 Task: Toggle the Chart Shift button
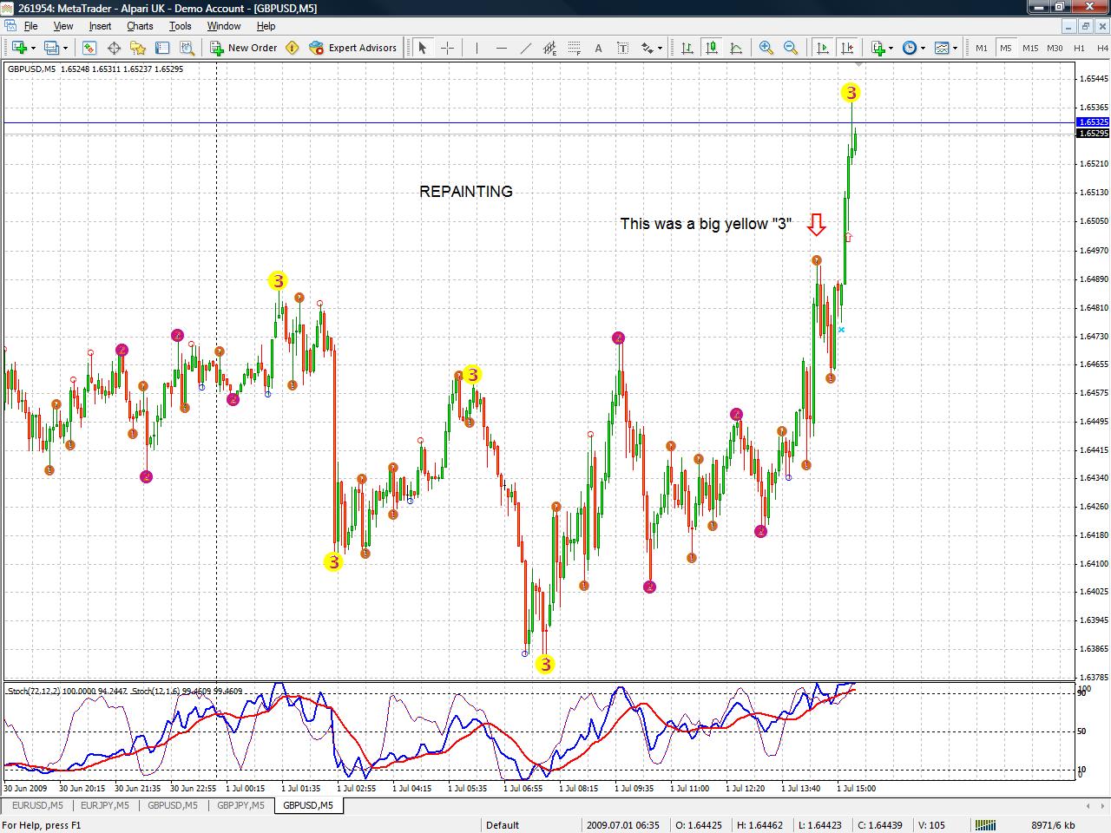(847, 48)
